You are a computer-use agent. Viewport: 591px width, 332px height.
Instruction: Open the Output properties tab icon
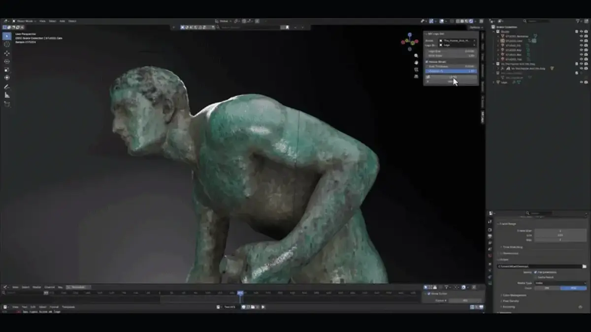(x=490, y=236)
